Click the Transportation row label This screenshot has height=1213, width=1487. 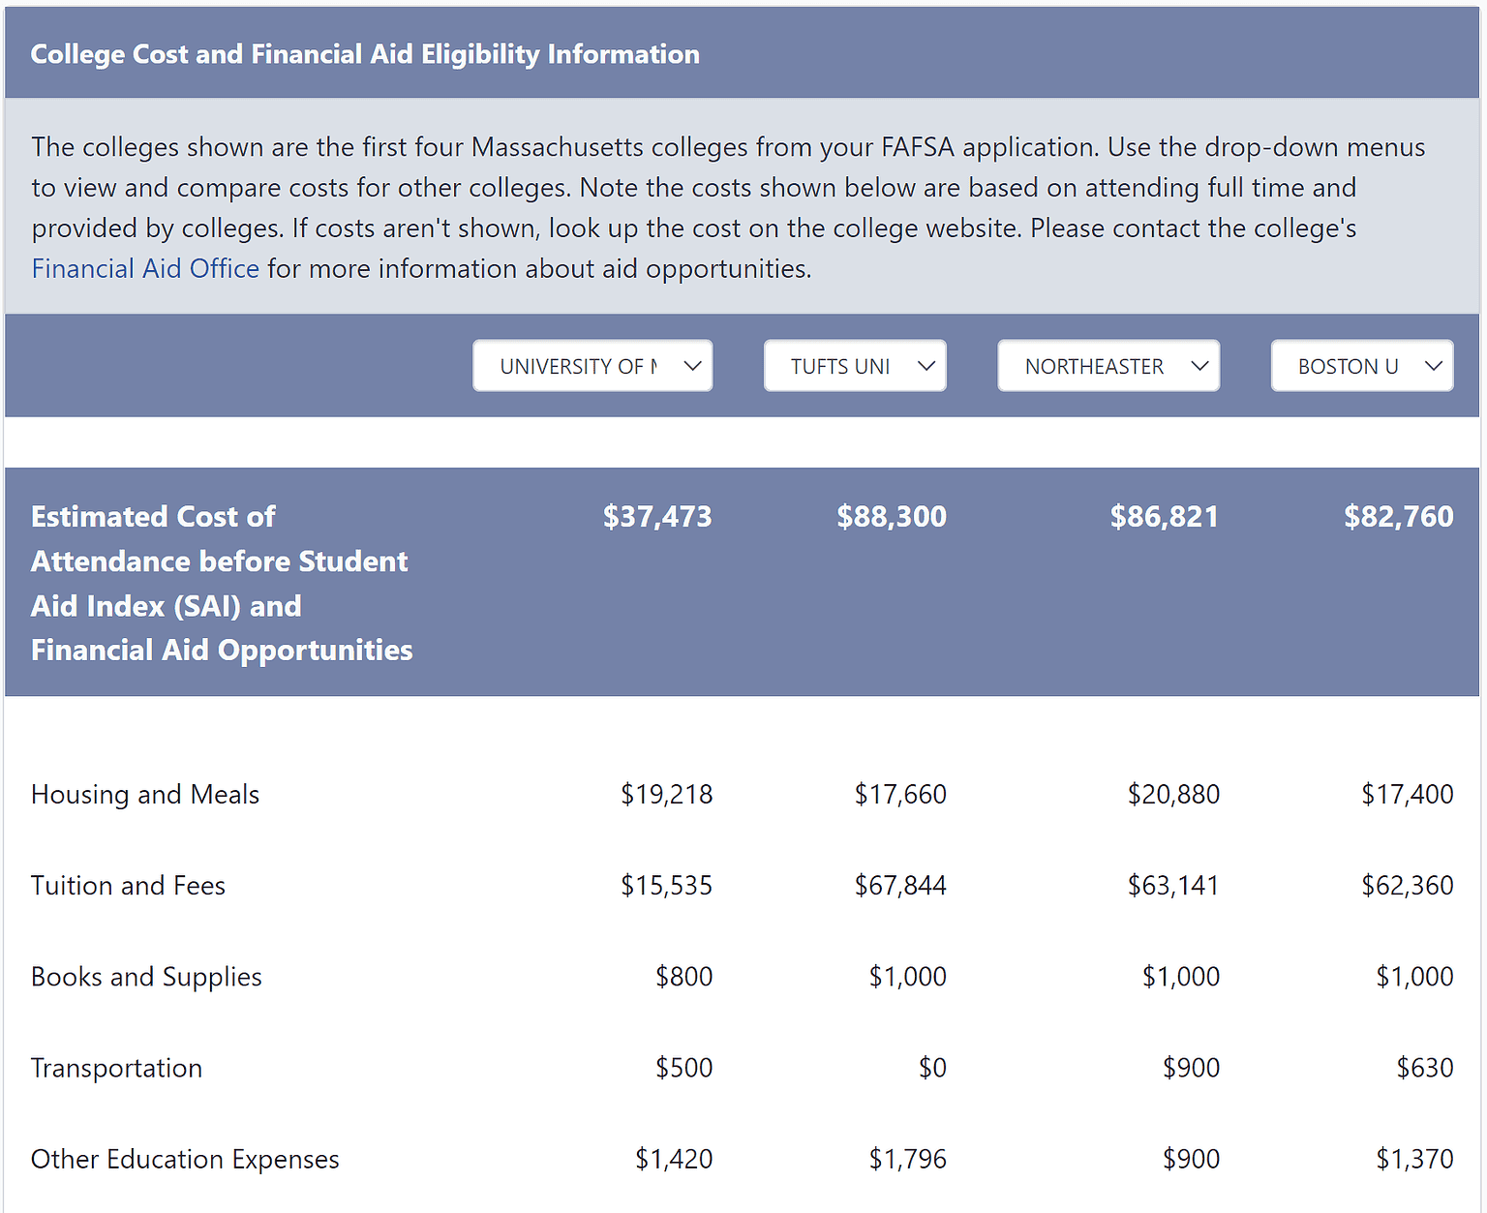tap(116, 1067)
